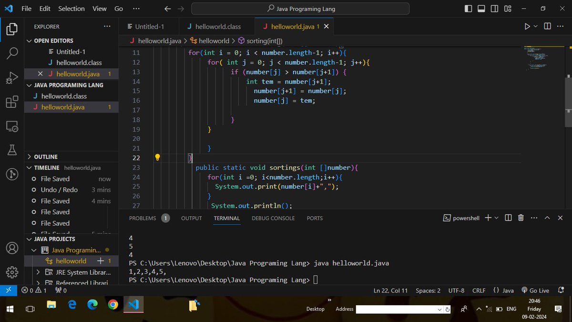
Task: Click the code minimap preview
Action: (x=543, y=58)
